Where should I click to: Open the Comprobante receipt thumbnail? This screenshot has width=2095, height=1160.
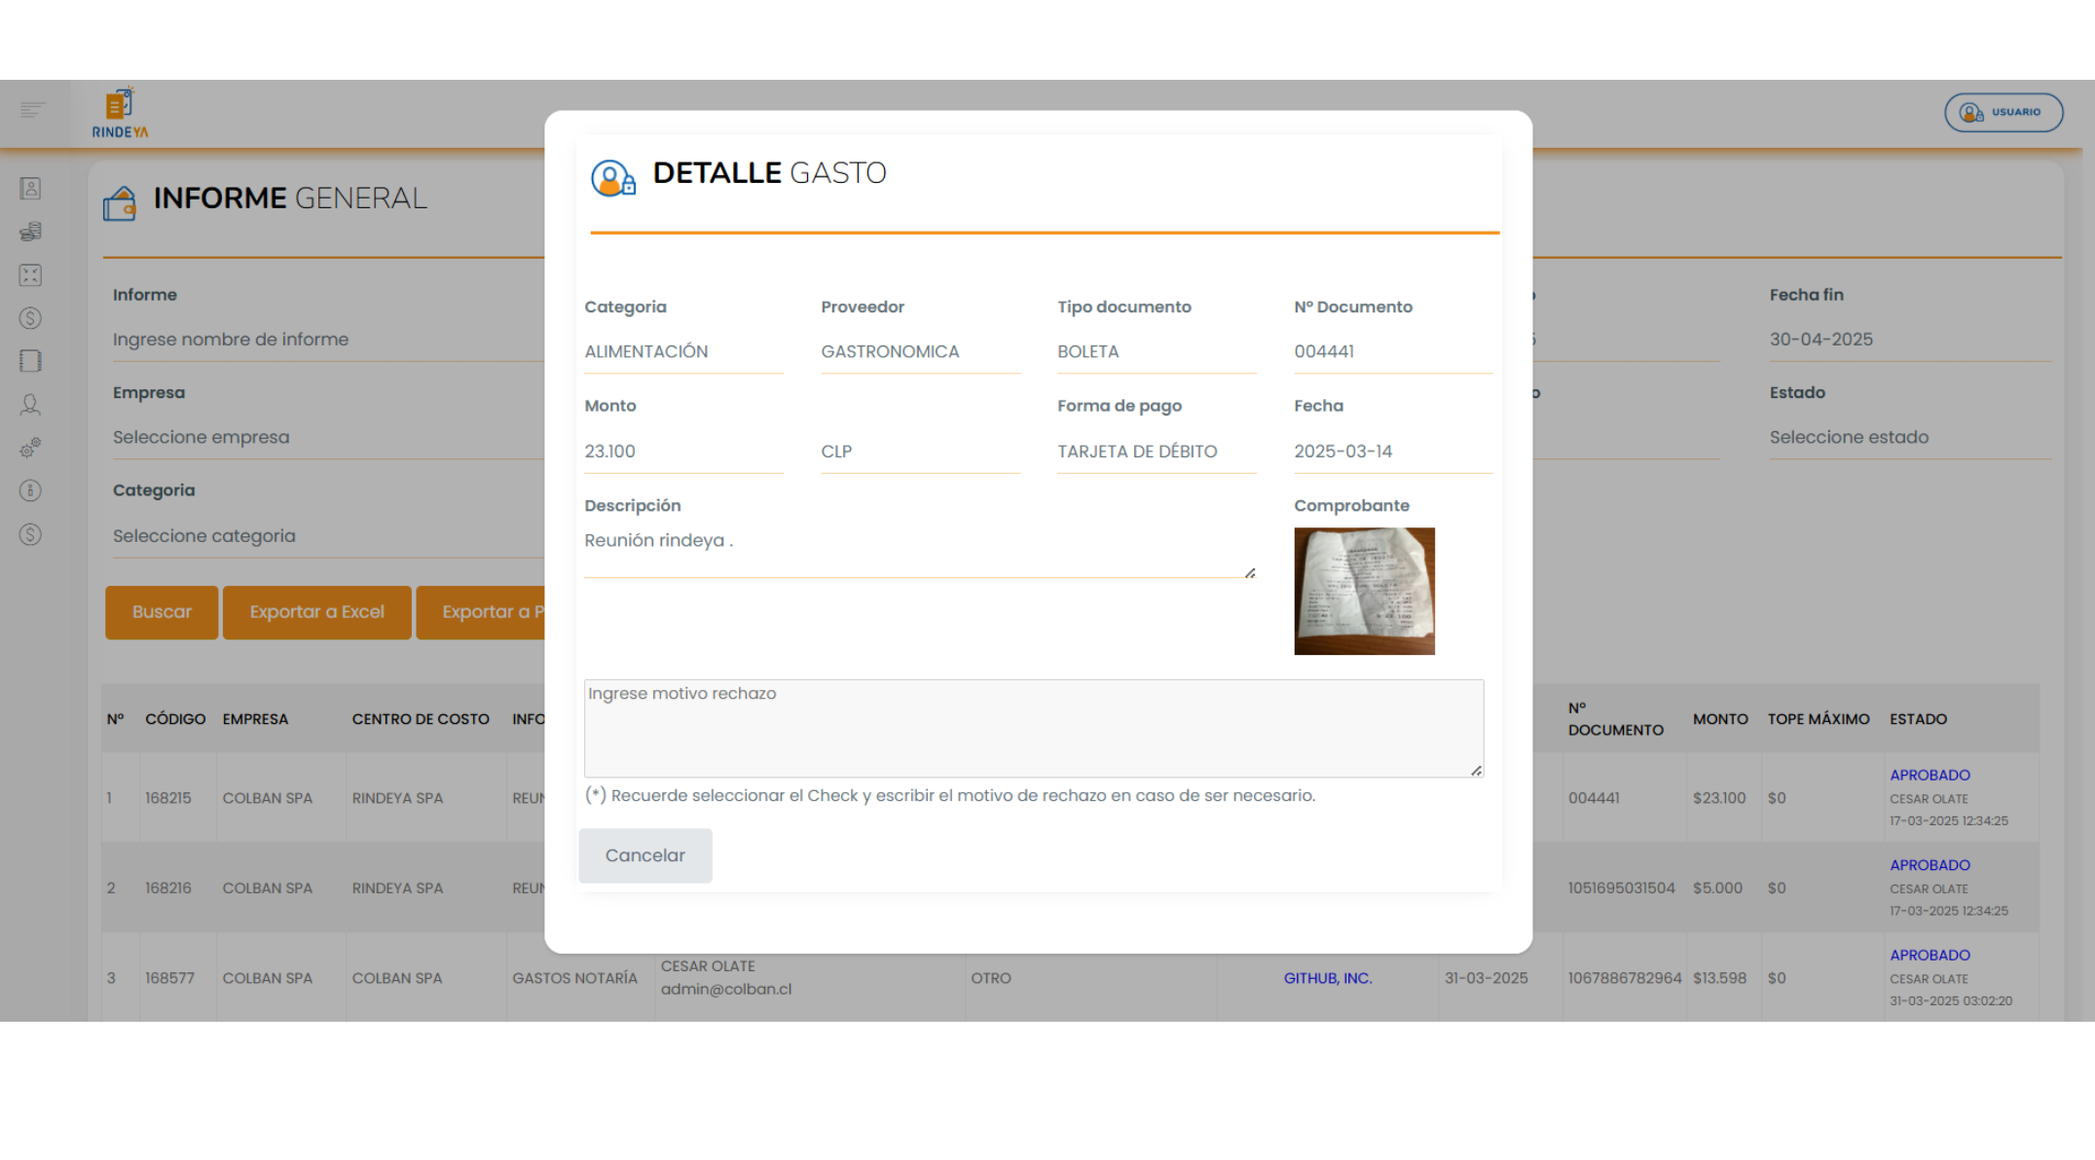click(x=1363, y=591)
